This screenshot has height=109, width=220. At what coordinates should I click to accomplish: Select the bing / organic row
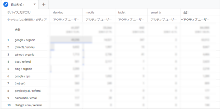point(23,69)
